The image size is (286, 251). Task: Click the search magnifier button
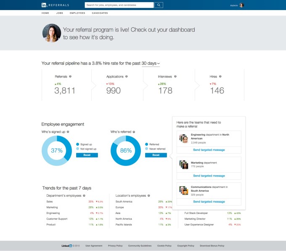coord(159,5)
